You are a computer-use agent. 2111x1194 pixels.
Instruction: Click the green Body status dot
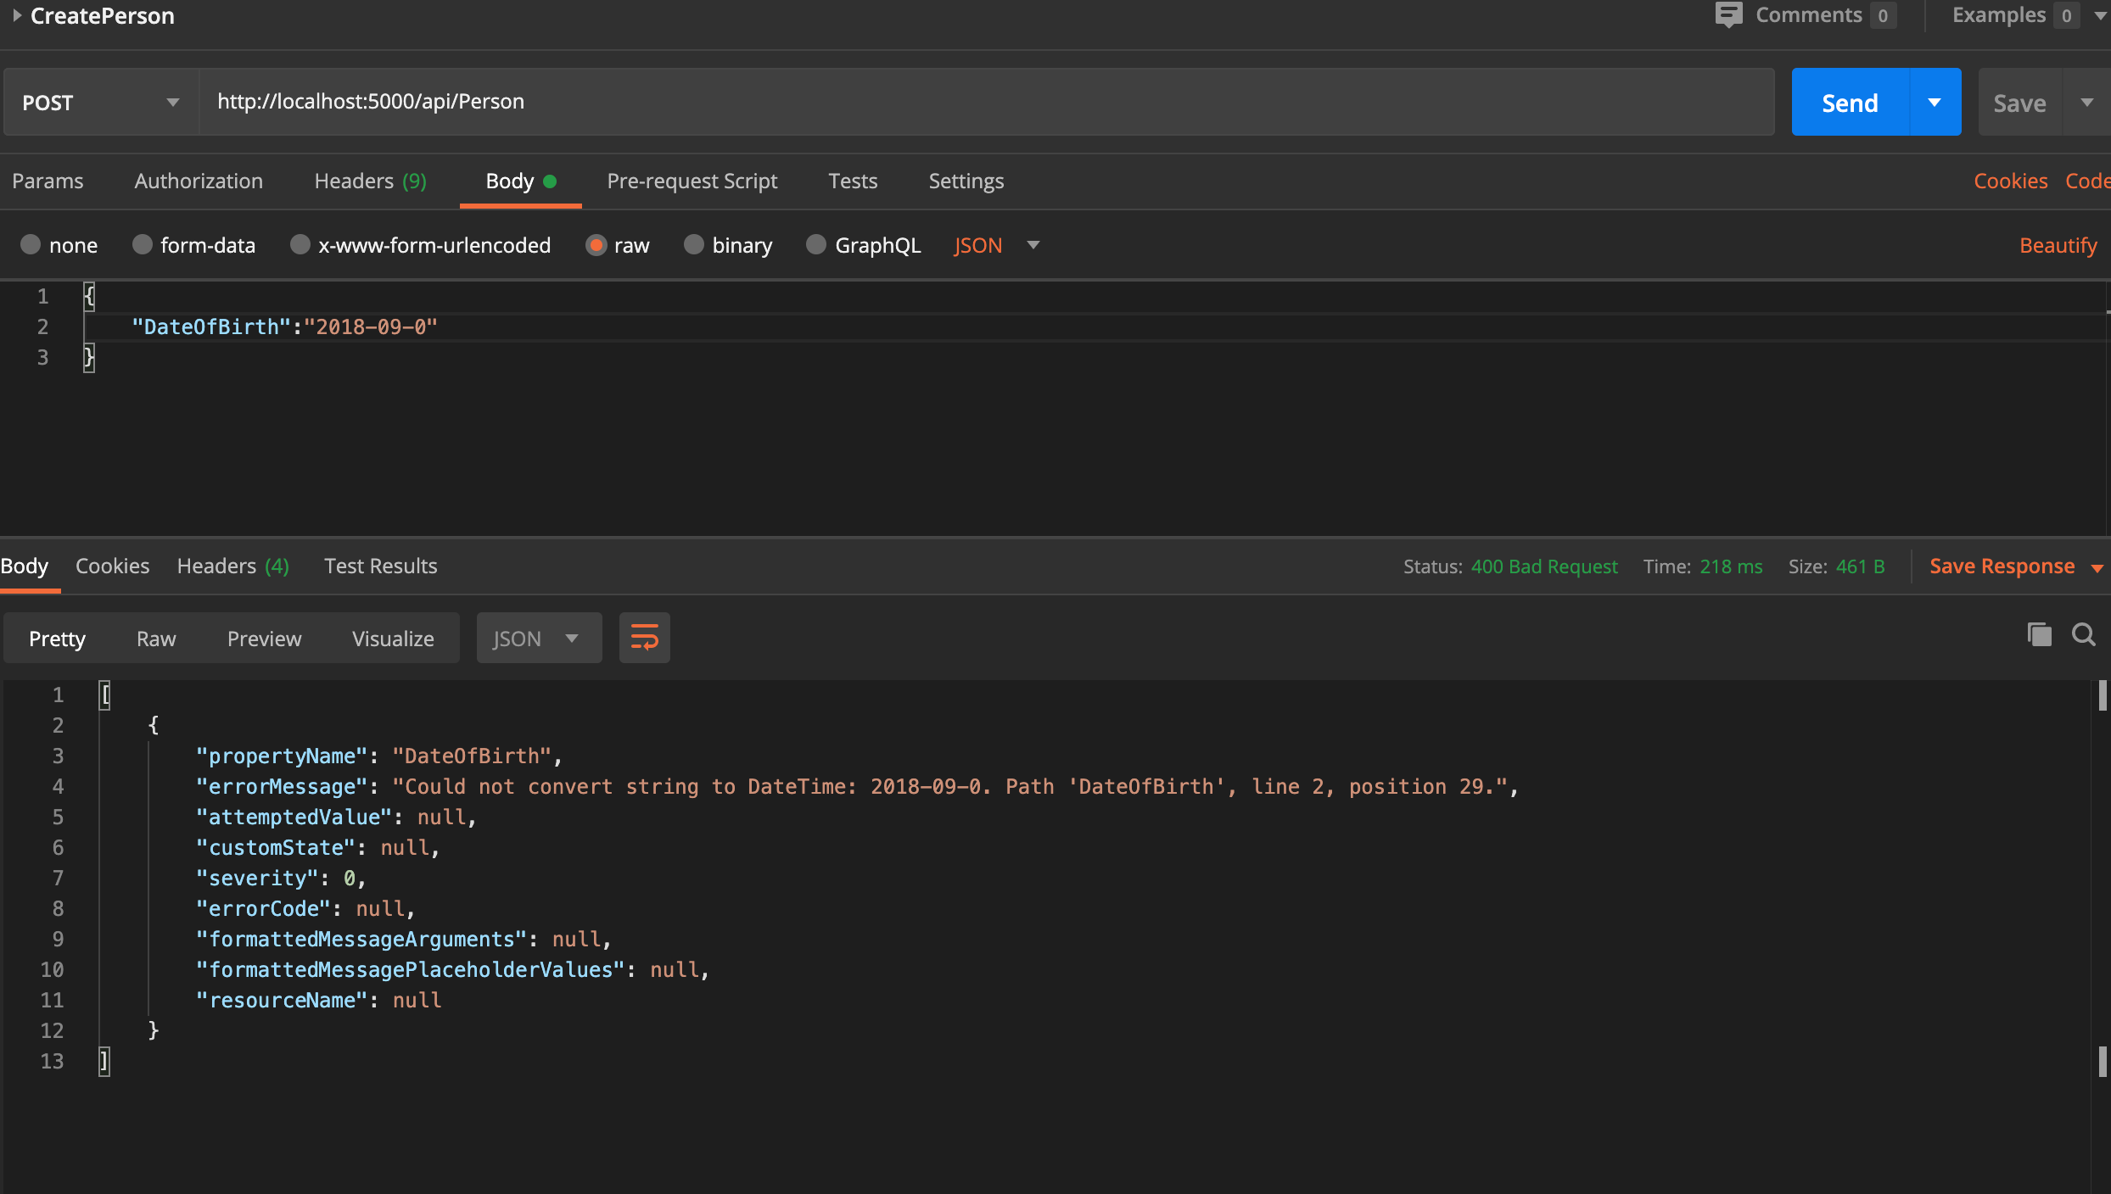tap(550, 181)
